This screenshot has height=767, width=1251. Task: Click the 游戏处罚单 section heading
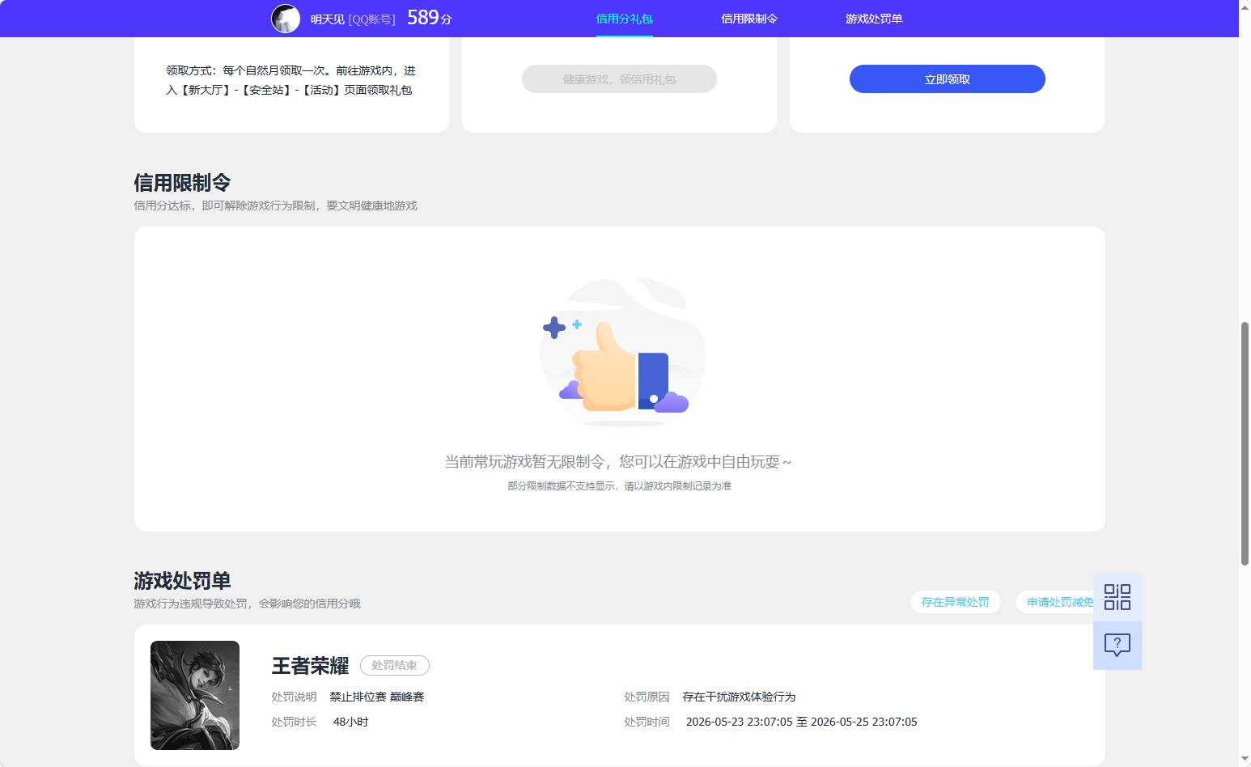click(x=182, y=580)
